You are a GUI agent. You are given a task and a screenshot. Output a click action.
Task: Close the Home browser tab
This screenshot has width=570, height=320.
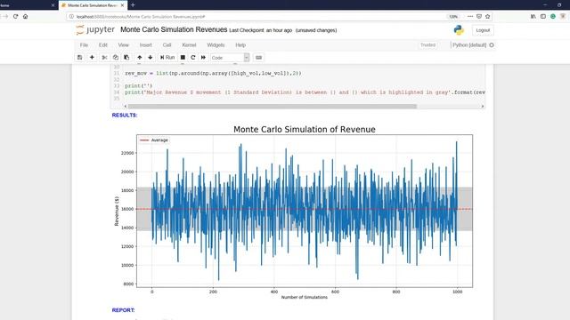click(53, 5)
